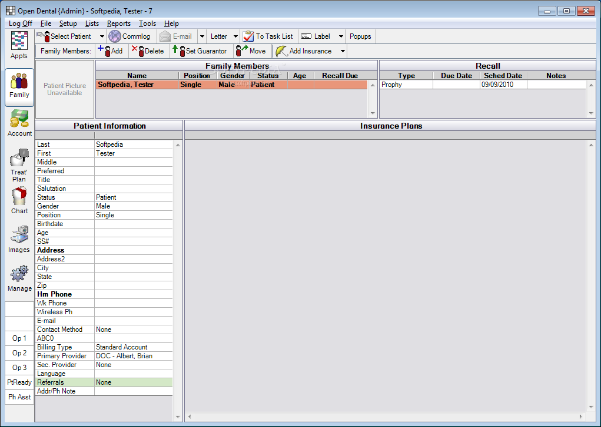The image size is (601, 427).
Task: Click Insurance Plans horizontal scrollbar left arrow
Action: click(190, 416)
